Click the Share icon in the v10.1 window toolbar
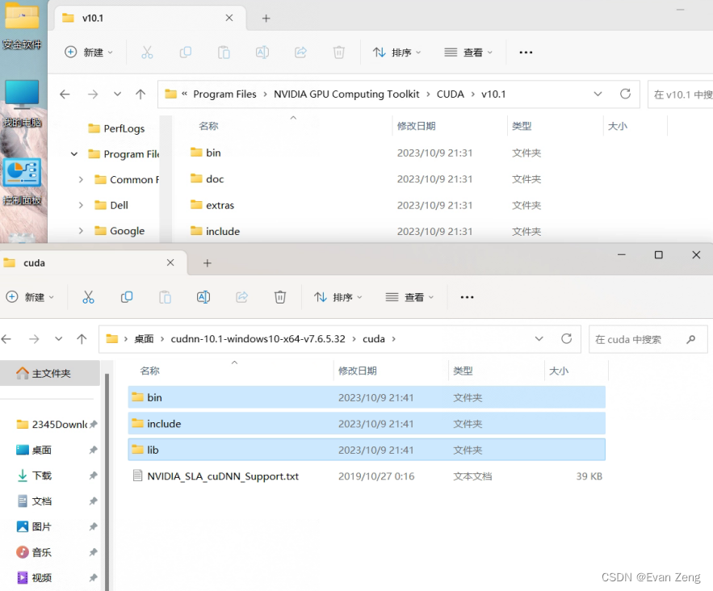Viewport: 713px width, 591px height. click(x=300, y=52)
